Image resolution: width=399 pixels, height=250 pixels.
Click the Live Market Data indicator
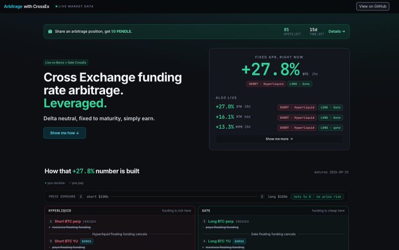[x=75, y=6]
